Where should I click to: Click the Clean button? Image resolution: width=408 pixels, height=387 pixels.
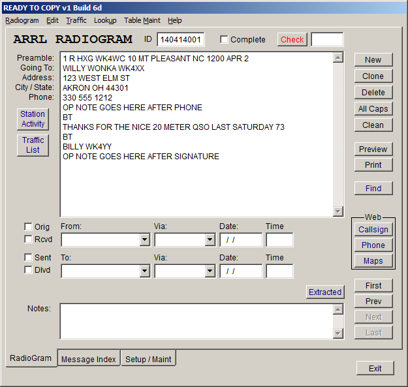[x=373, y=125]
